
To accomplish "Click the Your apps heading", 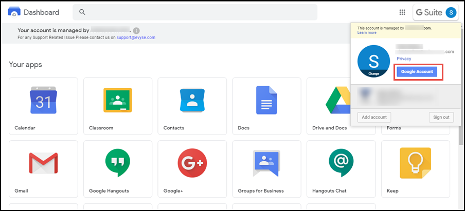I will [25, 65].
